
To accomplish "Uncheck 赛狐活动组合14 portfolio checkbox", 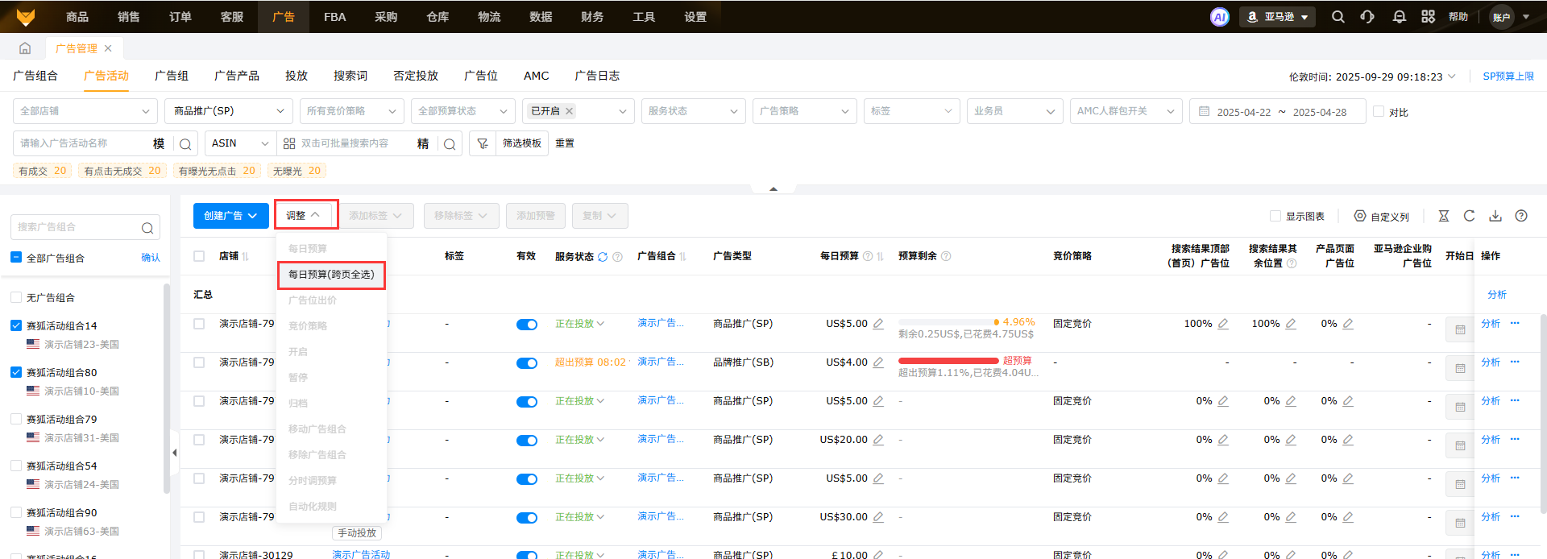I will tap(16, 325).
